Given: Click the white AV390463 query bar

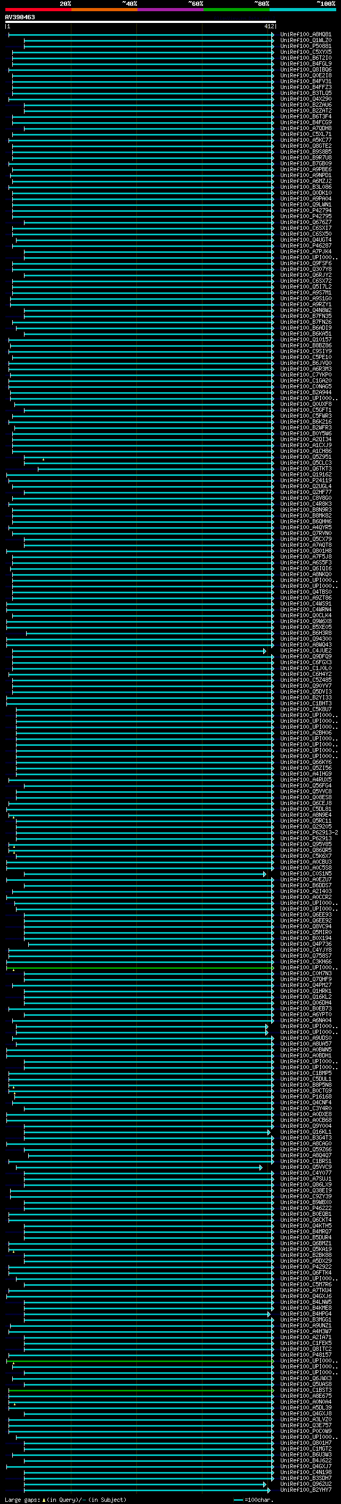Looking at the screenshot, I should click(141, 22).
